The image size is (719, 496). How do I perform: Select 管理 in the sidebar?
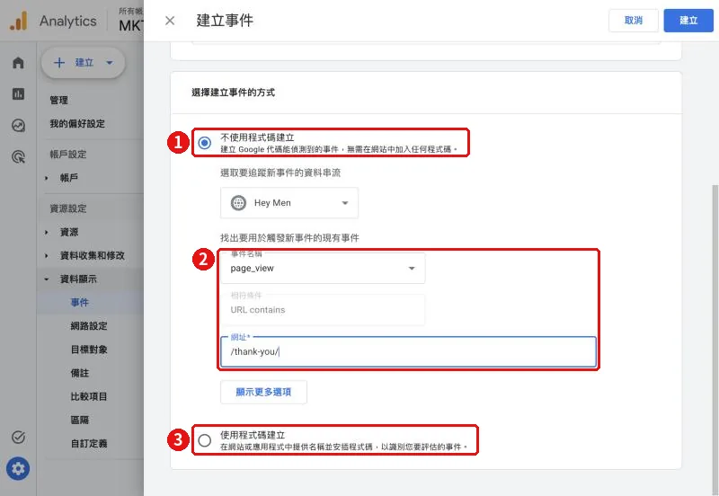(x=59, y=100)
